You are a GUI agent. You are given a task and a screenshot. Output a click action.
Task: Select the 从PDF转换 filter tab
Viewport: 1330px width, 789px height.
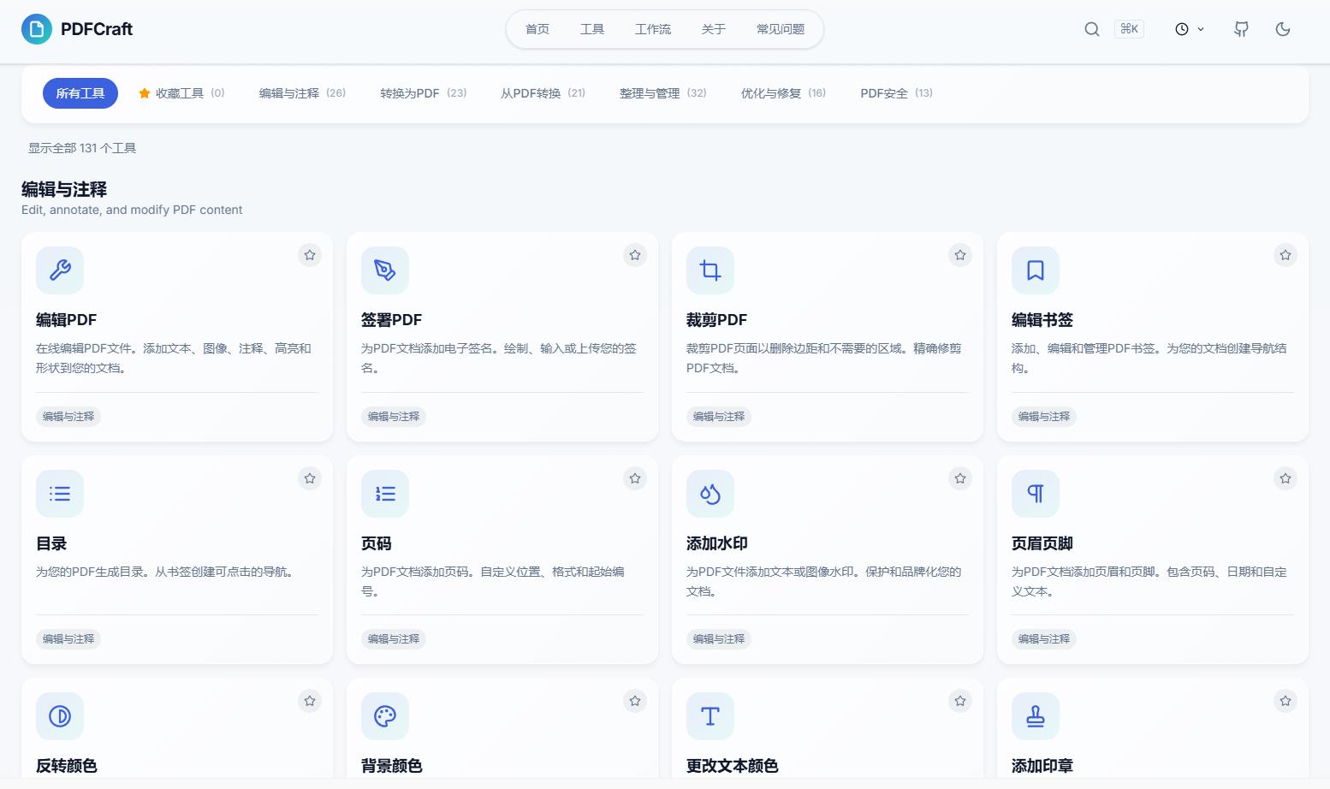coord(543,93)
